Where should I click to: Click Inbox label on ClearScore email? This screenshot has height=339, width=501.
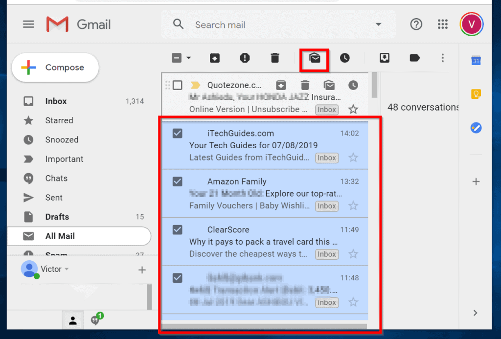(x=327, y=254)
